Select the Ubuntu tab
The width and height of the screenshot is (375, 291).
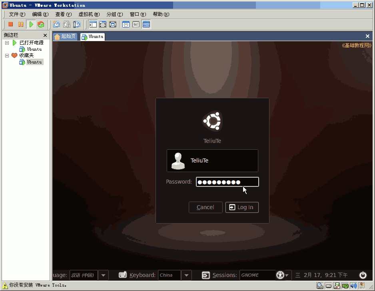(x=93, y=37)
